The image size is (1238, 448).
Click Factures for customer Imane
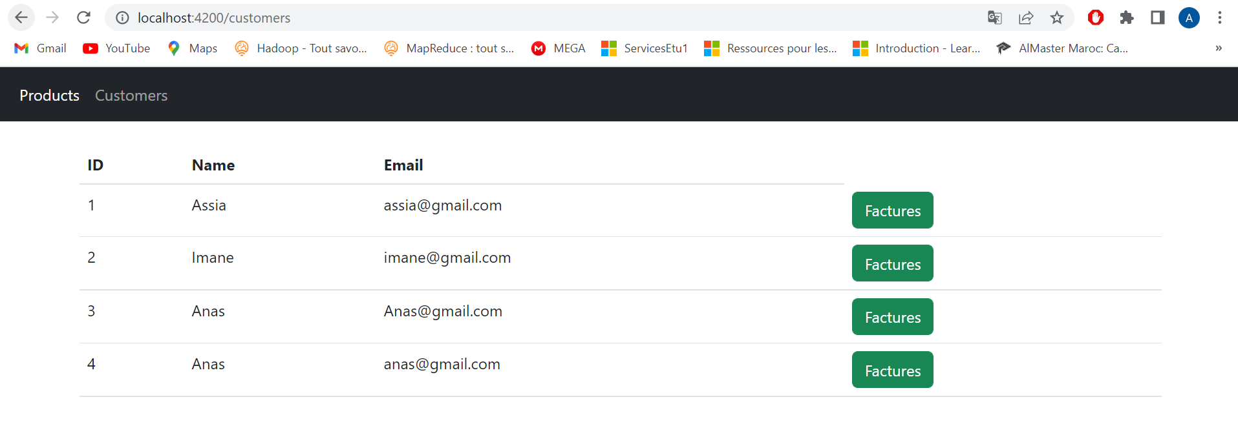click(x=892, y=263)
